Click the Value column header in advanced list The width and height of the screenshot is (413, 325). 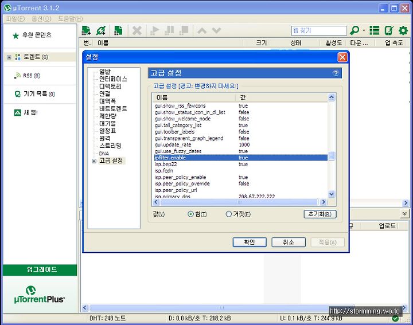coord(282,97)
